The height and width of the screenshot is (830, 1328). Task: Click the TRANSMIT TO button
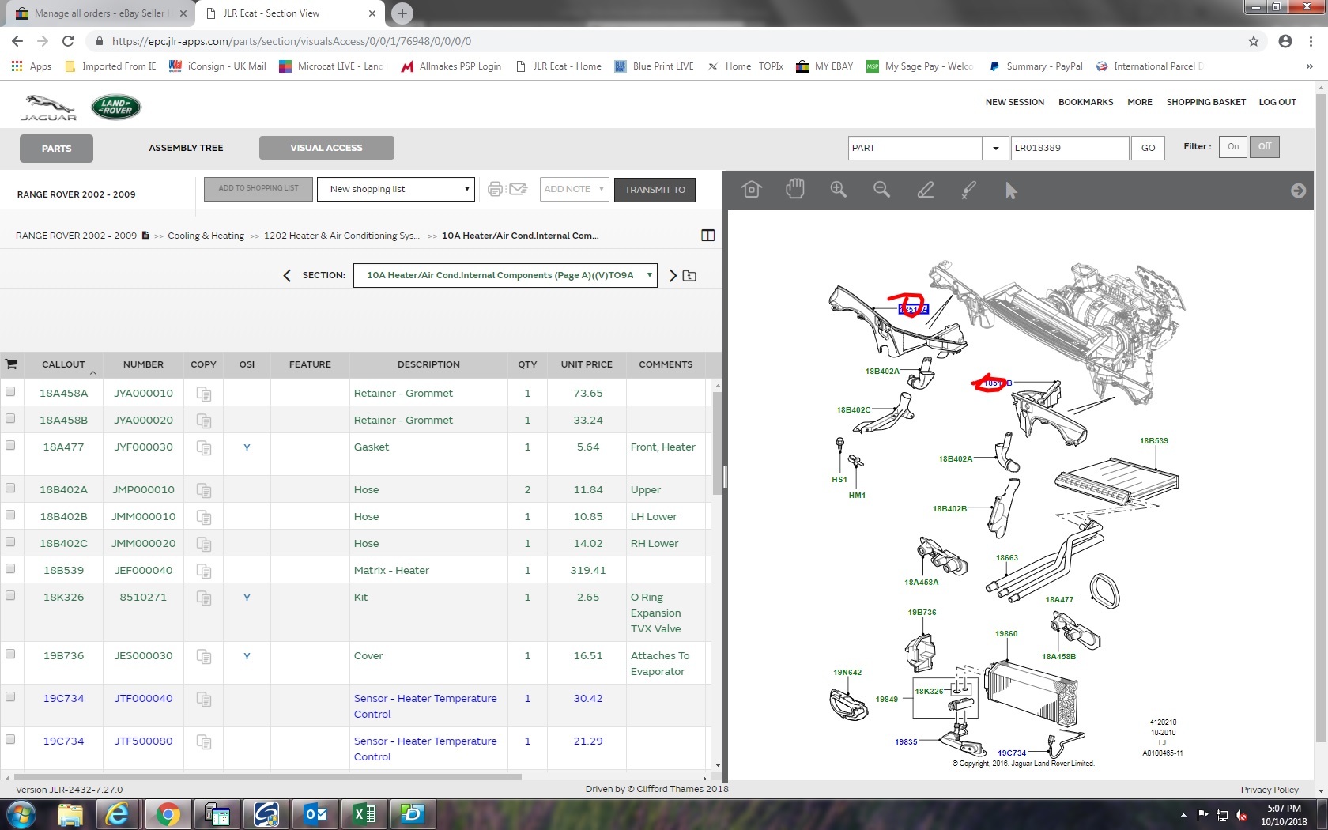[x=655, y=190]
